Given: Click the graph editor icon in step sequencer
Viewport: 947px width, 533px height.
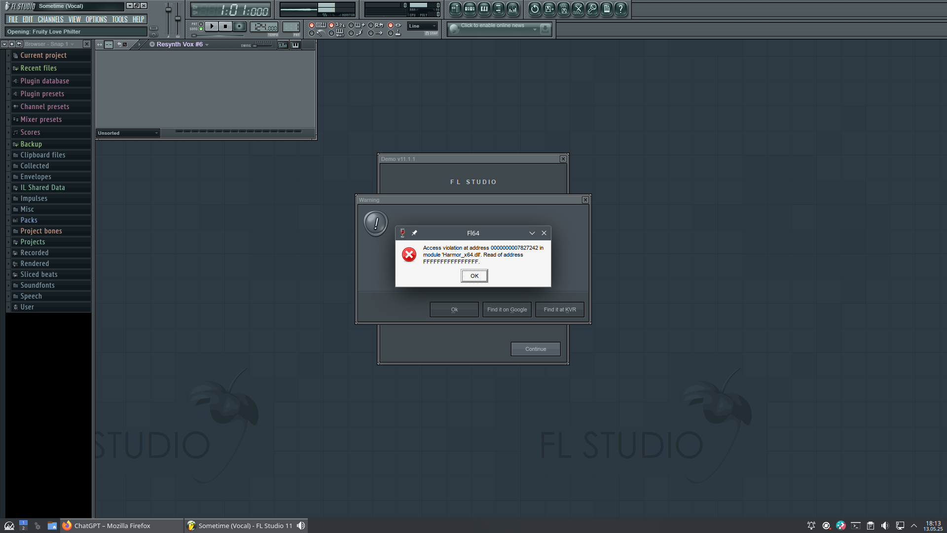Looking at the screenshot, I should tap(283, 45).
